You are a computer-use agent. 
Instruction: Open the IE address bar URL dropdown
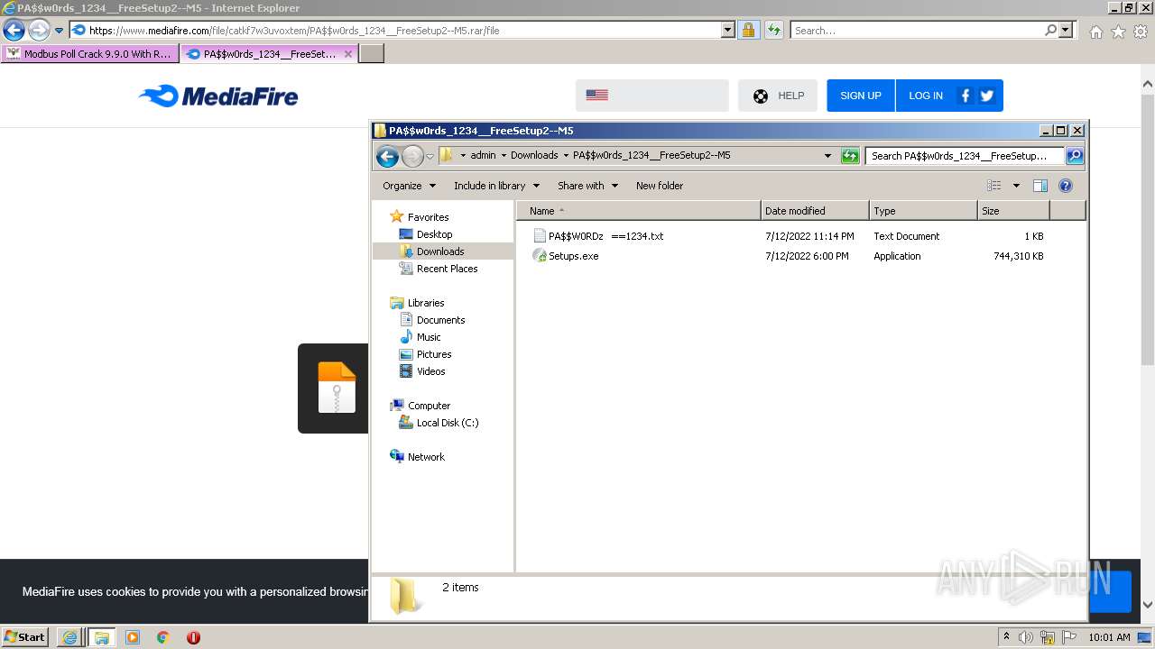pos(728,30)
